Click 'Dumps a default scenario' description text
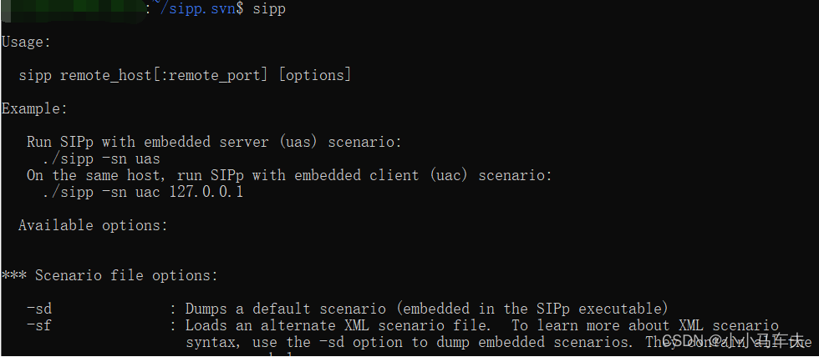The height and width of the screenshot is (357, 819). tap(285, 309)
